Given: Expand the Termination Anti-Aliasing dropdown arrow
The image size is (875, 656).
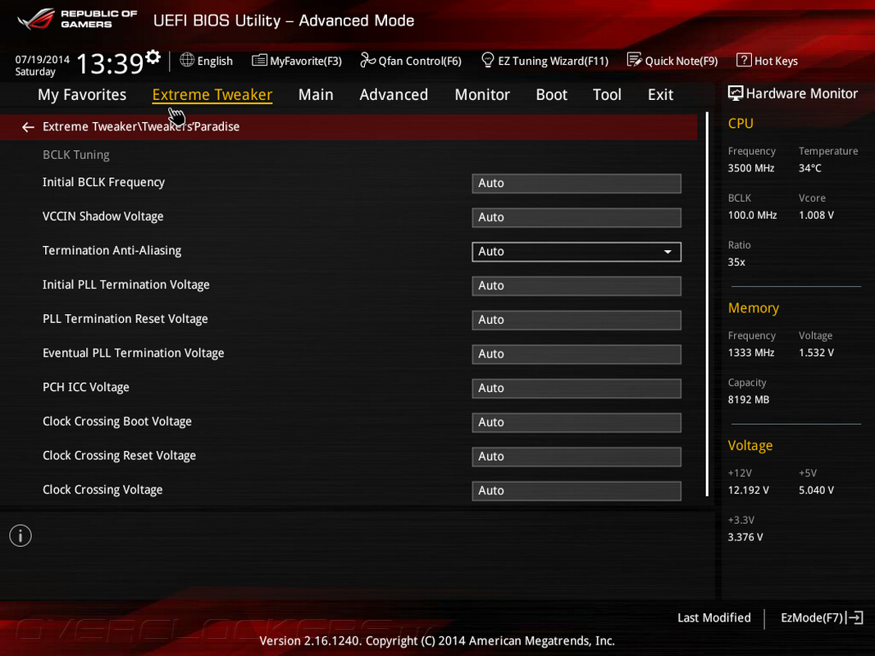Looking at the screenshot, I should 668,252.
